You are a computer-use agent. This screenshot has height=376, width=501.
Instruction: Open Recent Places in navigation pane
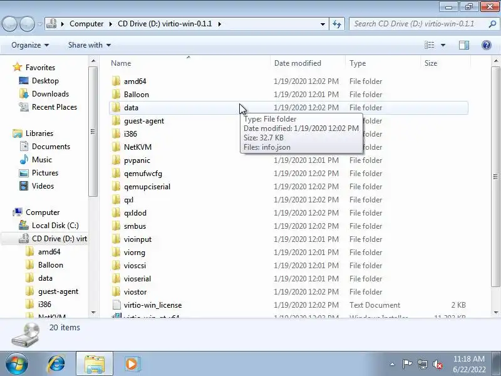(x=48, y=107)
